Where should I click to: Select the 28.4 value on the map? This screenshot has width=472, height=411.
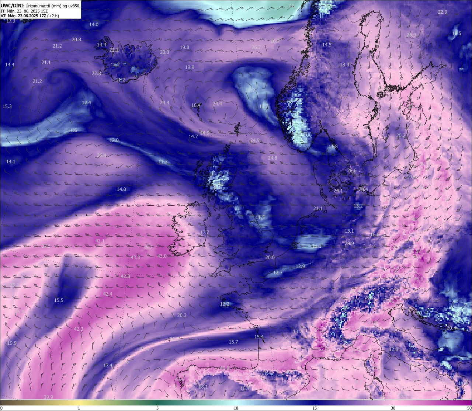[x=363, y=189]
